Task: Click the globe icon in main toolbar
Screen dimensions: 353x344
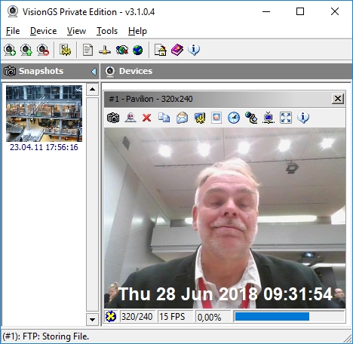Action: pos(138,50)
